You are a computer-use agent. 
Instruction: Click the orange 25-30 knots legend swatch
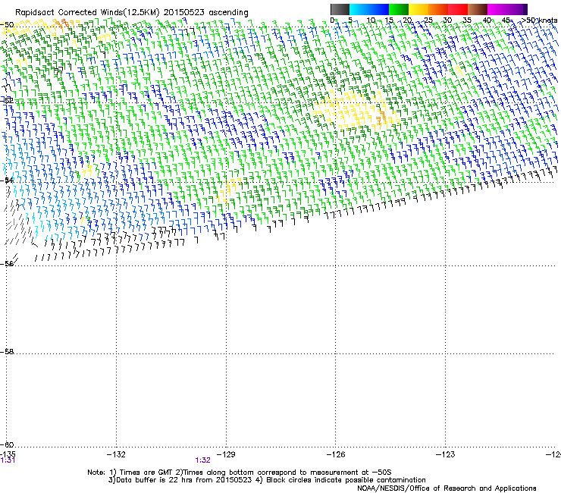click(x=438, y=9)
